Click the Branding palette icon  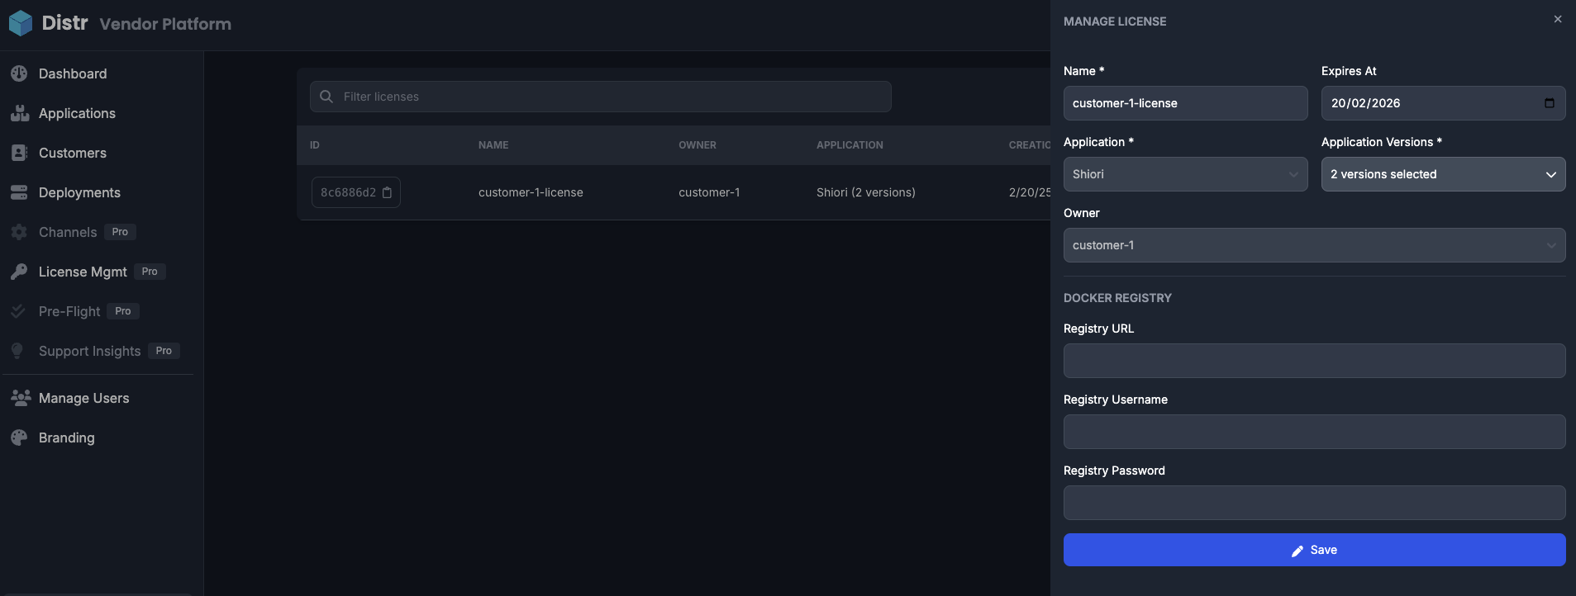[x=19, y=438]
